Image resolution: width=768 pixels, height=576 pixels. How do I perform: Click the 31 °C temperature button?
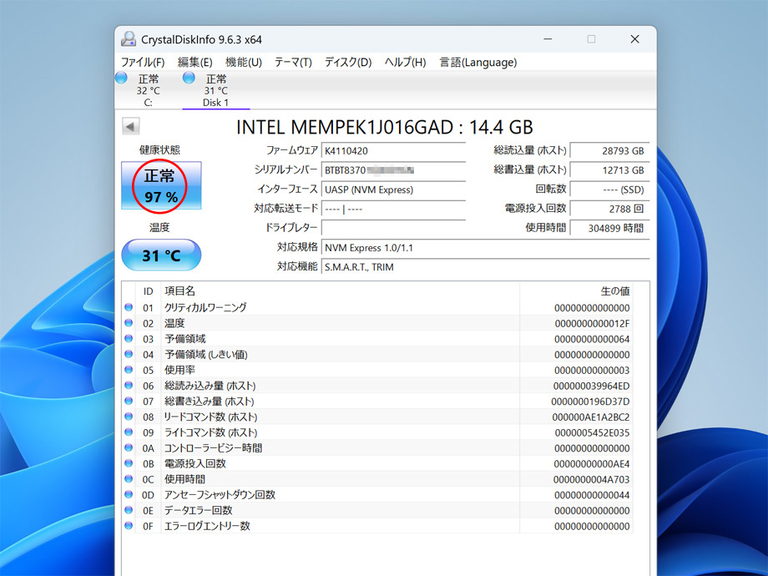[161, 255]
